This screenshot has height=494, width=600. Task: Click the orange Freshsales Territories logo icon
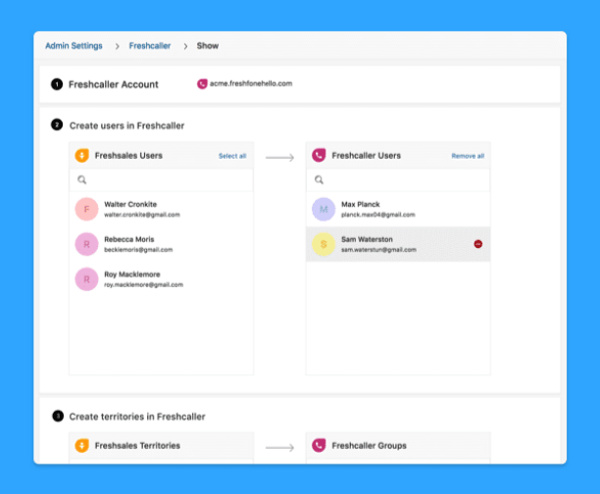[x=82, y=445]
